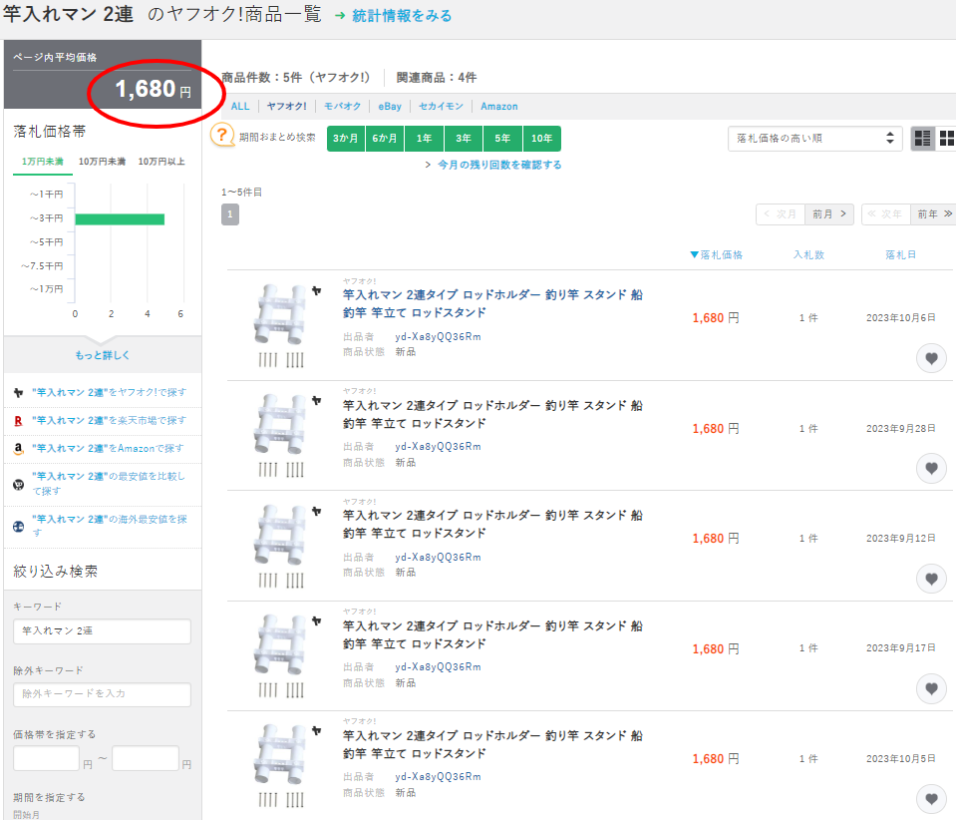Go to 前月 previous month button
The height and width of the screenshot is (820, 956).
pyautogui.click(x=829, y=213)
